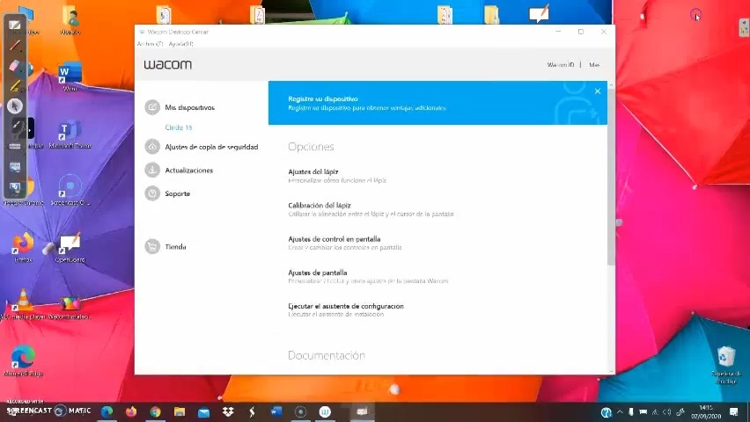
Task: Open File Explorer from the taskbar
Action: click(x=180, y=411)
